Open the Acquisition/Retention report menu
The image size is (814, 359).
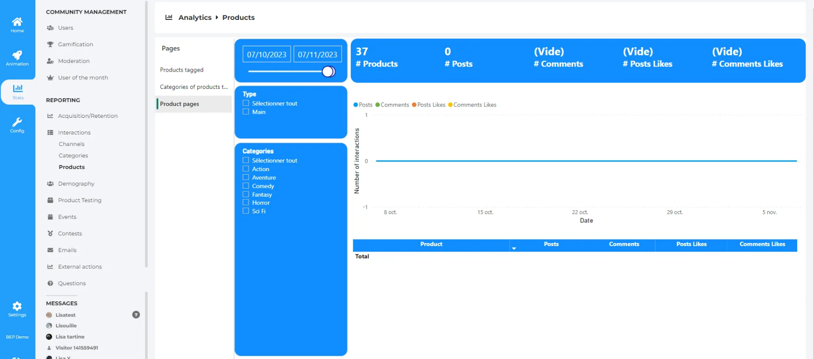pyautogui.click(x=88, y=116)
